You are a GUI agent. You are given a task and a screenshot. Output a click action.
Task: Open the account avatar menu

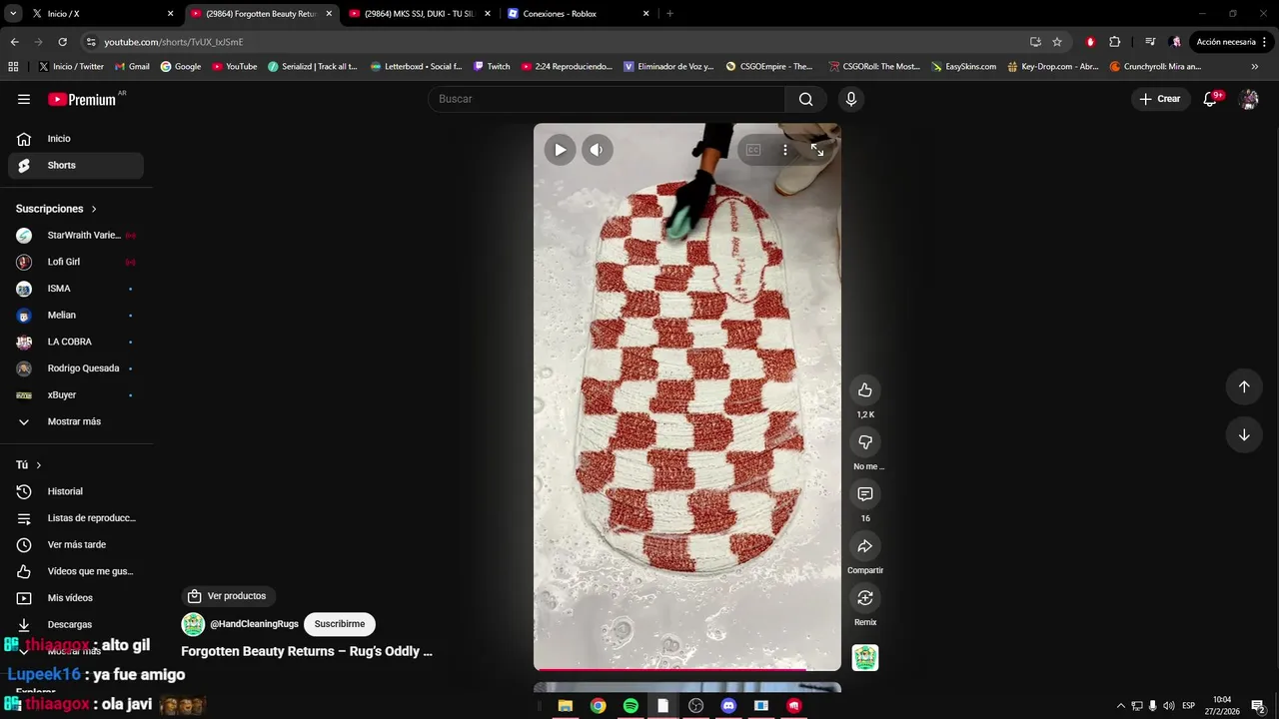[x=1248, y=99]
